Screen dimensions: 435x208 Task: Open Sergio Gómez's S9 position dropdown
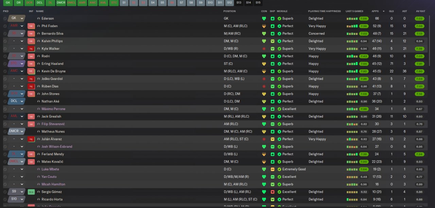[x=16, y=191]
